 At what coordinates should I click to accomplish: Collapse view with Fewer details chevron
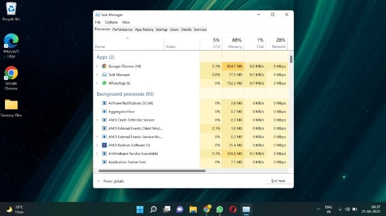point(99,181)
